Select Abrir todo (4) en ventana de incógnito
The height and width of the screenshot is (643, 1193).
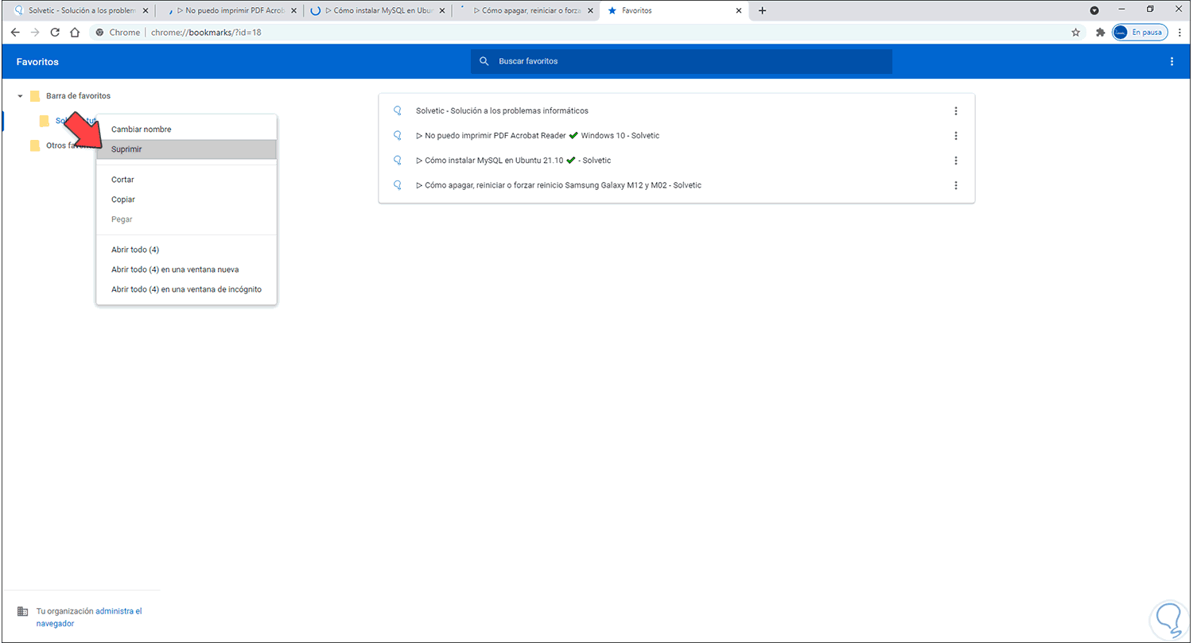point(186,289)
